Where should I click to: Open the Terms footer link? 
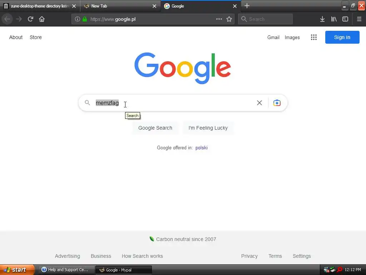[275, 256]
